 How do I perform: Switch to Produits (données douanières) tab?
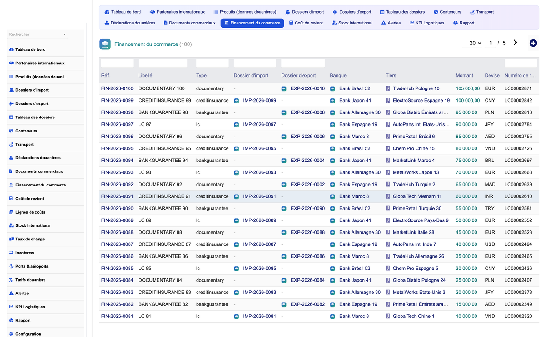(245, 12)
